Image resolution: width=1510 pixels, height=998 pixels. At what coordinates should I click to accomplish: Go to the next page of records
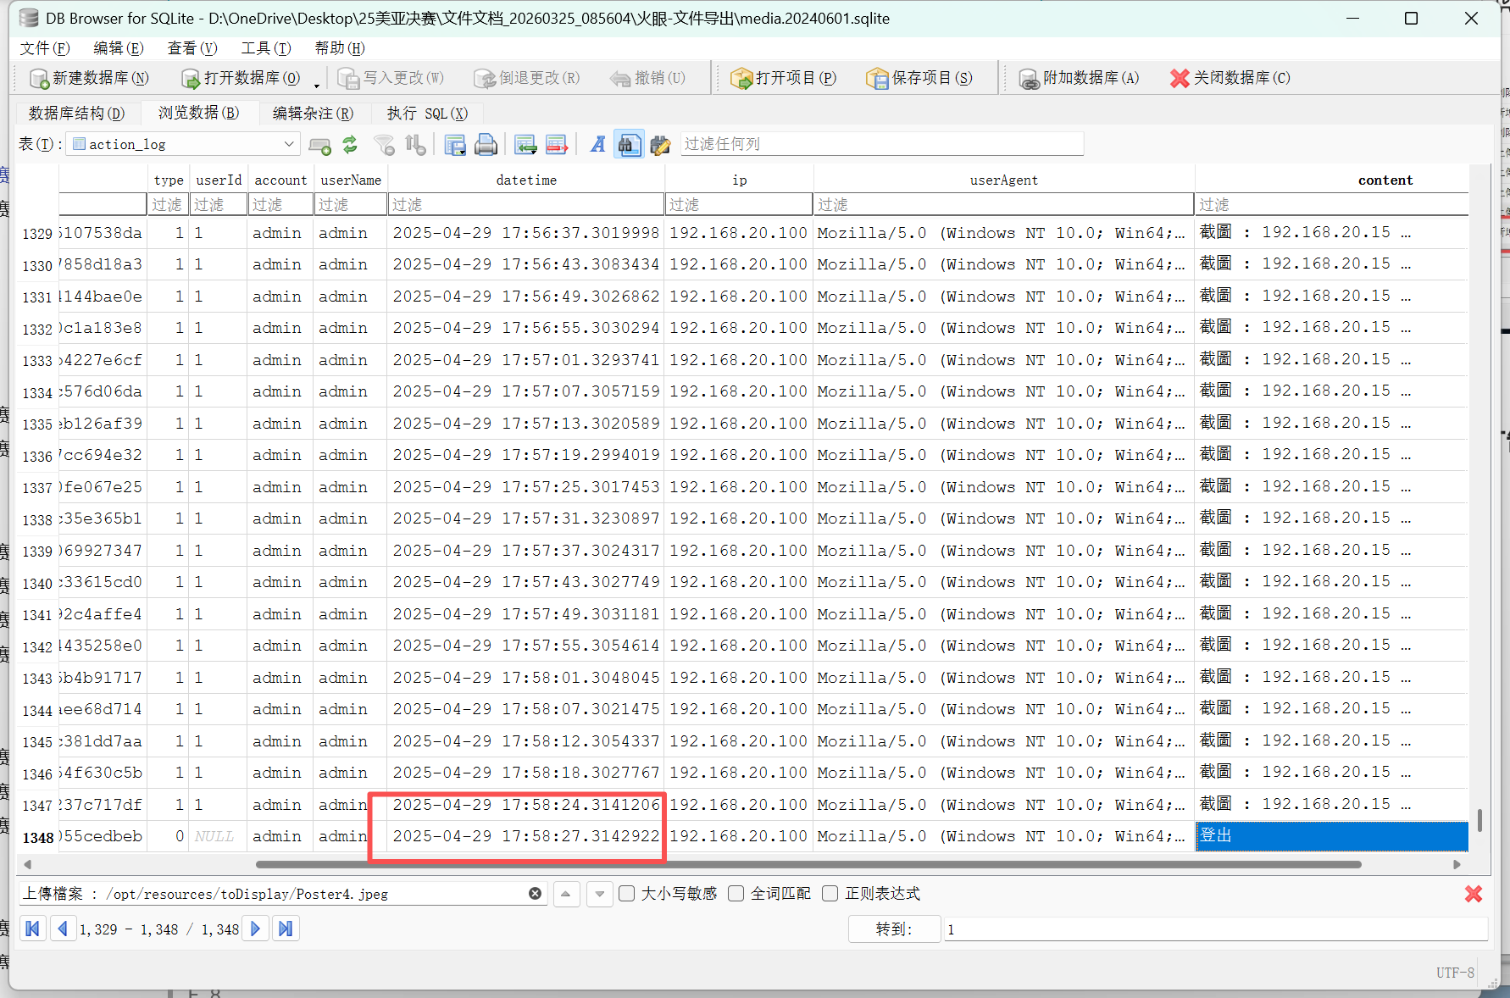pos(255,929)
